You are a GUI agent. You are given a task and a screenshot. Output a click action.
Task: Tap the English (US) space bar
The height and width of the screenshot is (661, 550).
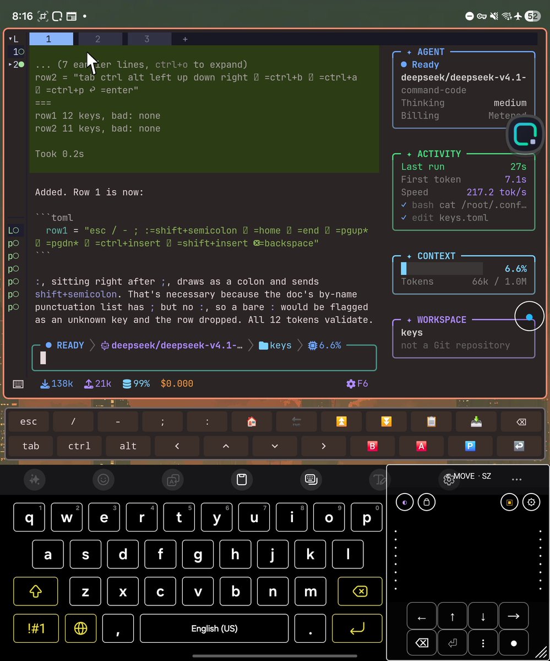[x=214, y=629]
